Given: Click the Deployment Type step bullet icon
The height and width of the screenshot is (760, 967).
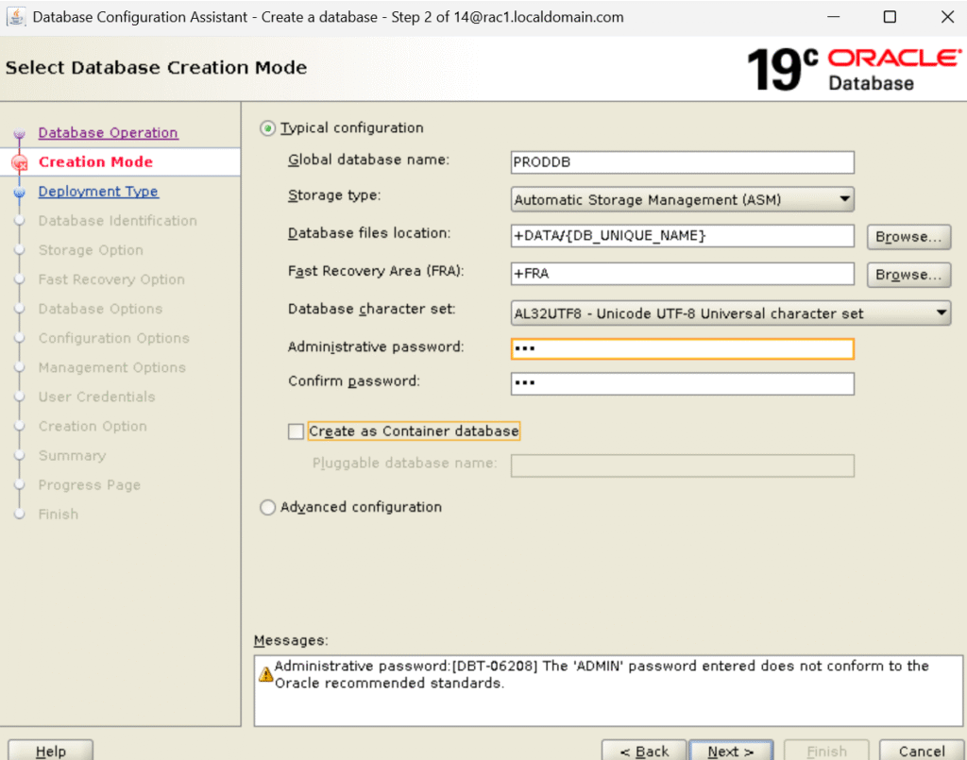Looking at the screenshot, I should click(x=19, y=193).
